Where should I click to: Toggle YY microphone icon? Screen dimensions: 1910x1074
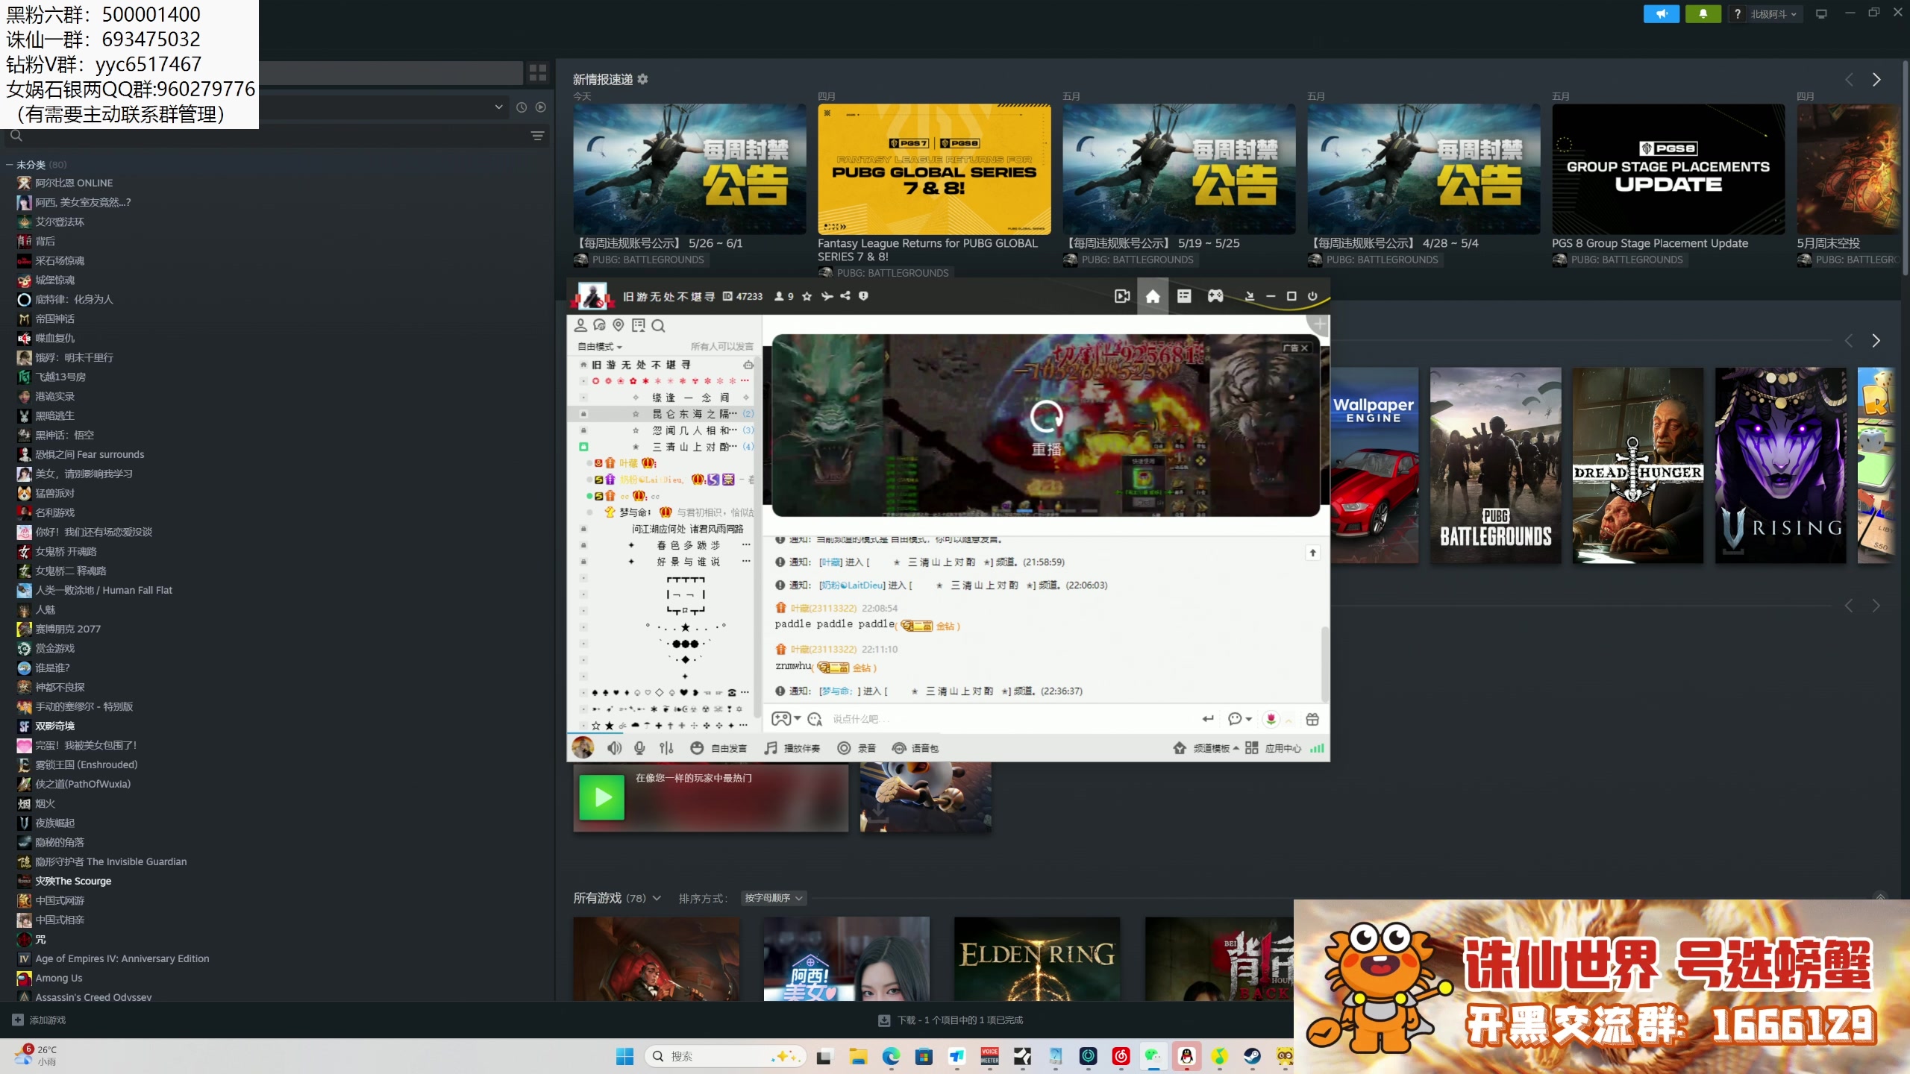point(640,748)
